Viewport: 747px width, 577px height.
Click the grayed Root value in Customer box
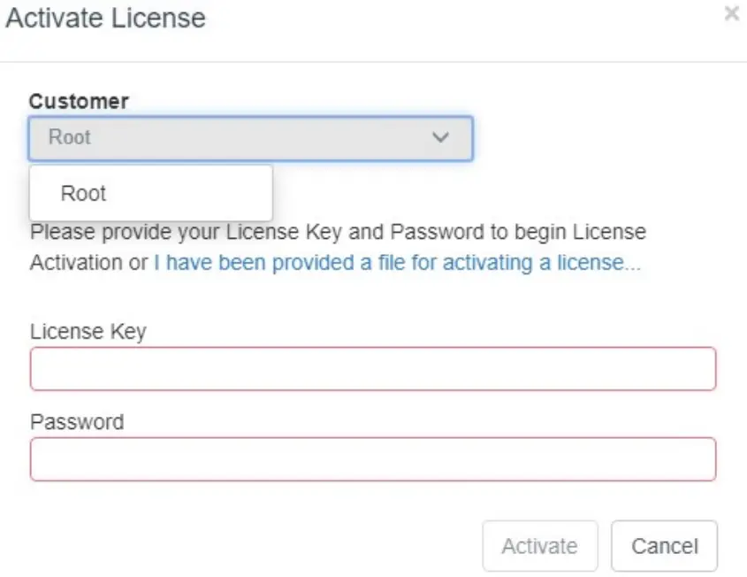click(x=70, y=138)
